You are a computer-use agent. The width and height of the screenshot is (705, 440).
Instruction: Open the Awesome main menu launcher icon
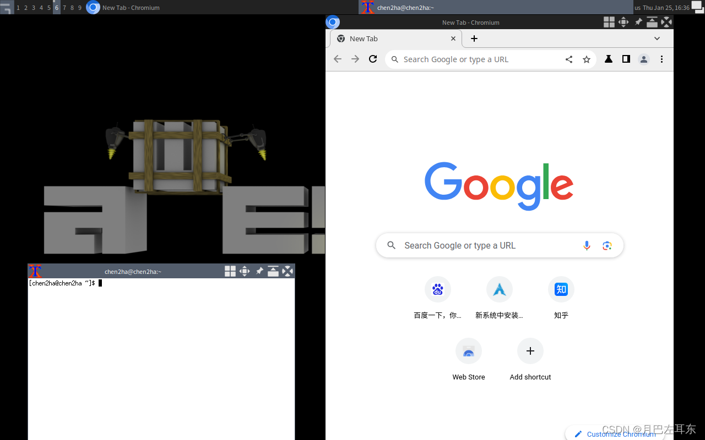click(x=6, y=7)
